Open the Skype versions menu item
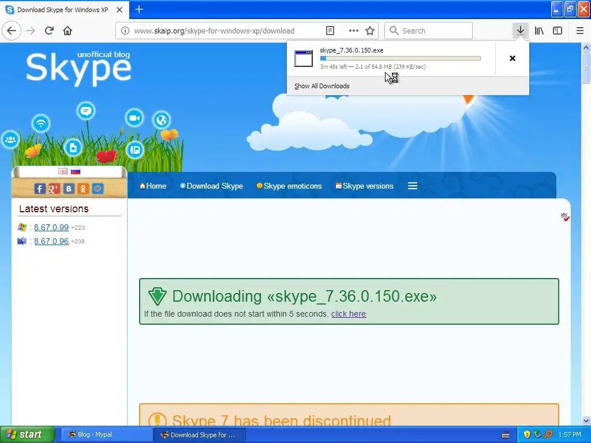Image resolution: width=591 pixels, height=443 pixels. tap(365, 186)
